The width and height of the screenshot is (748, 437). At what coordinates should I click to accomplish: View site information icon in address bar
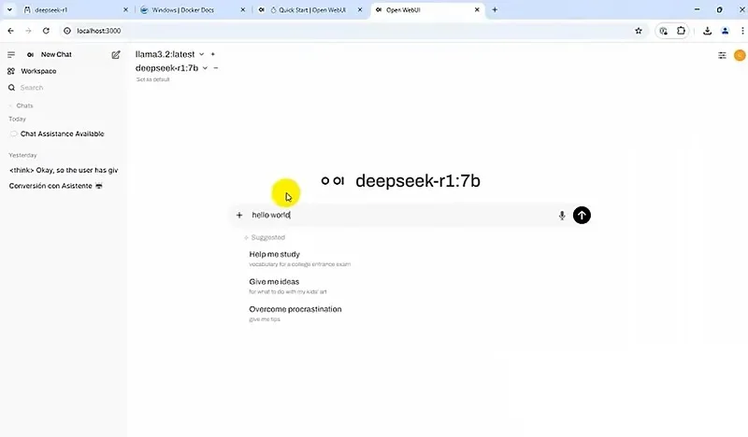[x=67, y=31]
